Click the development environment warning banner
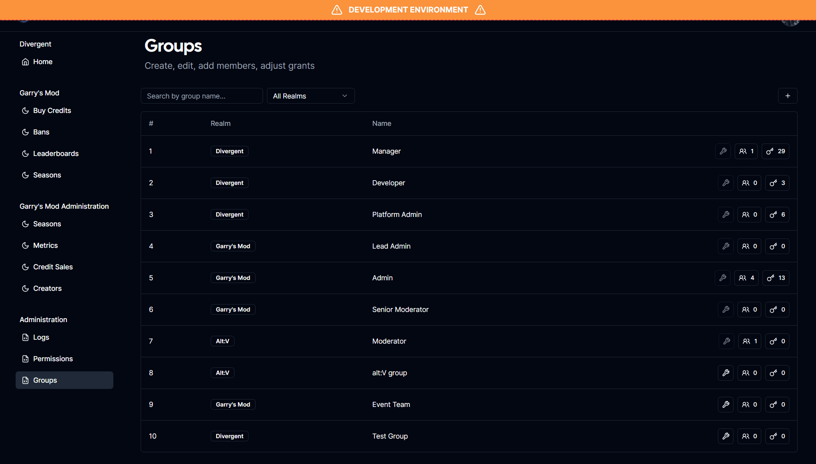Viewport: 816px width, 464px height. click(x=408, y=9)
